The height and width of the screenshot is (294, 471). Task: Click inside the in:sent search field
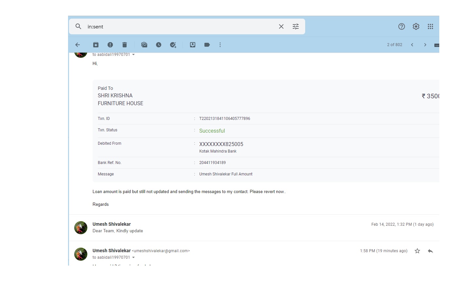pyautogui.click(x=180, y=26)
